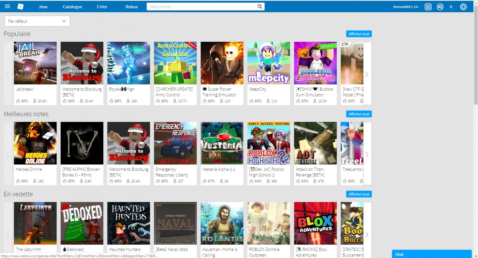Open the Créer menu
Image resolution: width=478 pixels, height=258 pixels.
tap(102, 7)
